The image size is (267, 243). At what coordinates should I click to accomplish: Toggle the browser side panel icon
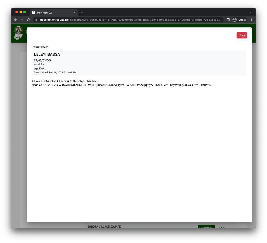click(x=228, y=20)
